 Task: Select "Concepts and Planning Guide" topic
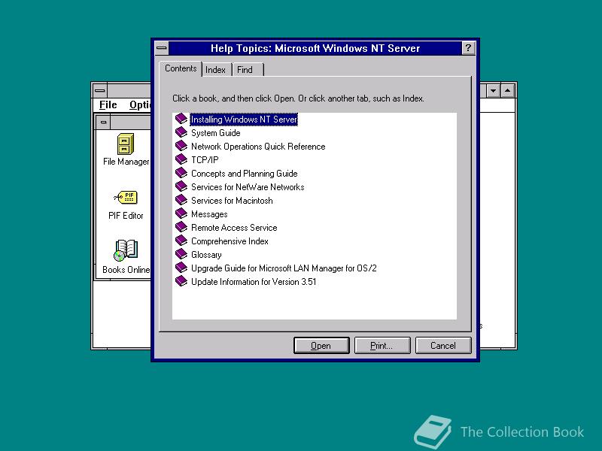click(x=244, y=174)
